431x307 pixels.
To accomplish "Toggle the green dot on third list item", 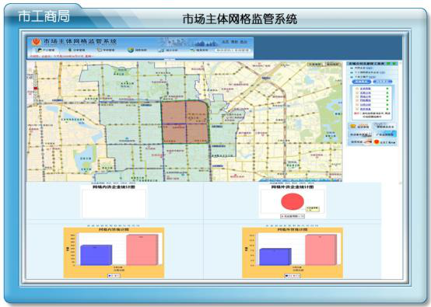I will (387, 96).
